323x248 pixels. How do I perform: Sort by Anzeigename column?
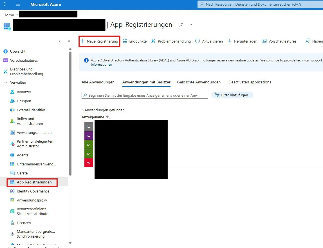96,117
